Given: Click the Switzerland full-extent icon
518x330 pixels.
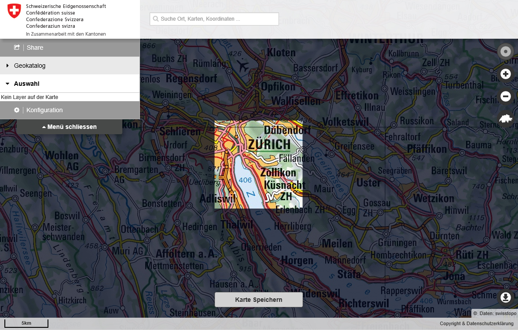Looking at the screenshot, I should [x=505, y=119].
